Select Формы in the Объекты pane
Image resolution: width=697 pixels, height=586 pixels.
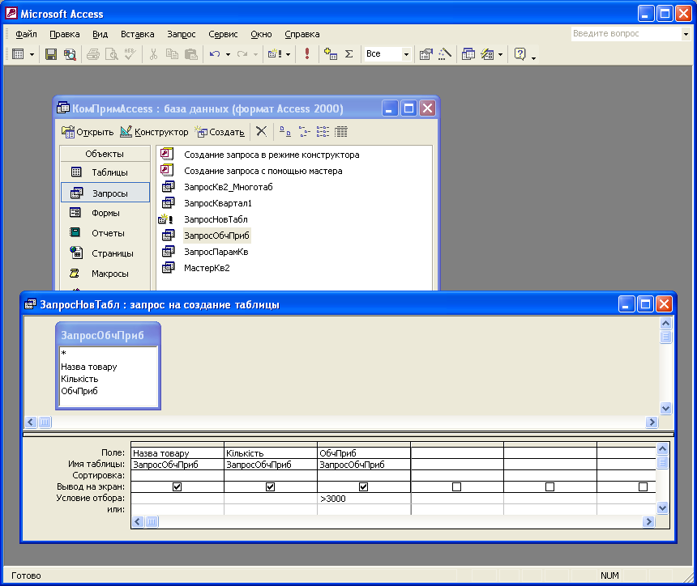[105, 213]
